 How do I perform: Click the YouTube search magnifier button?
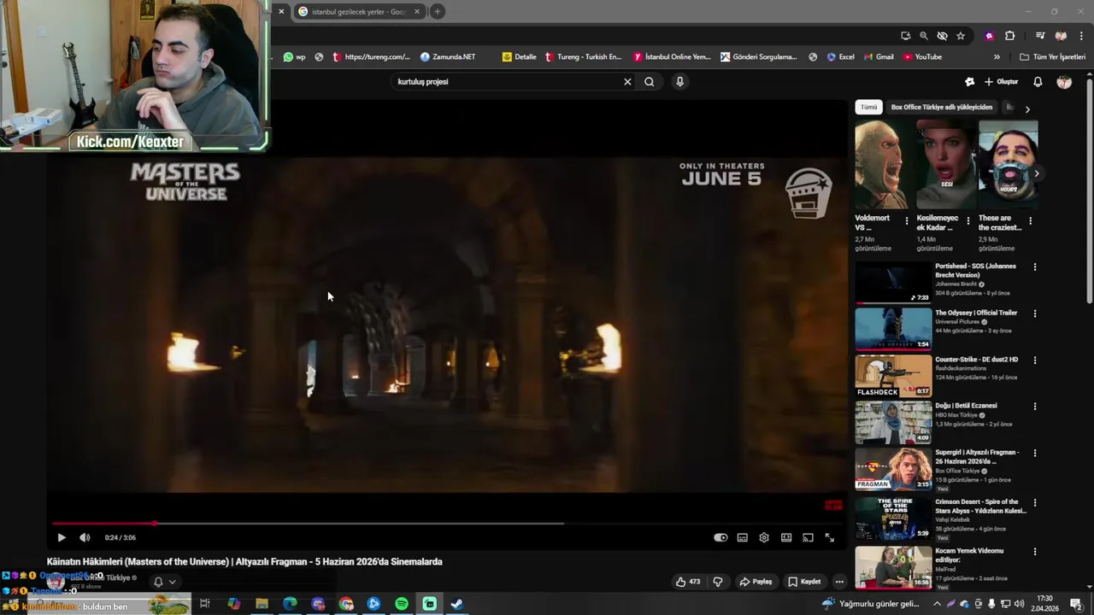[x=650, y=82]
